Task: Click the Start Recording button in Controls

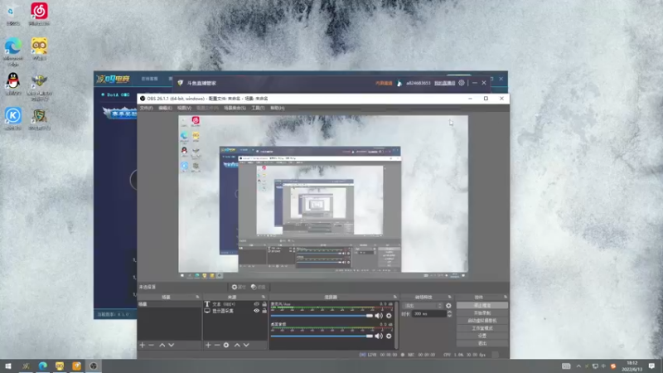Action: 482,313
